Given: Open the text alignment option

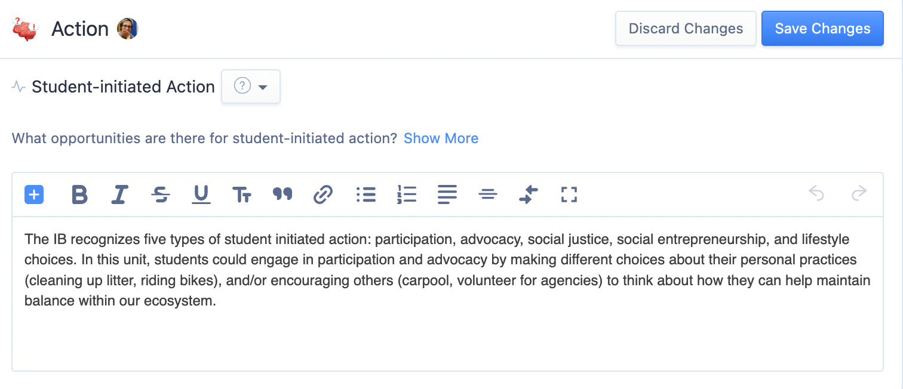Looking at the screenshot, I should point(447,194).
